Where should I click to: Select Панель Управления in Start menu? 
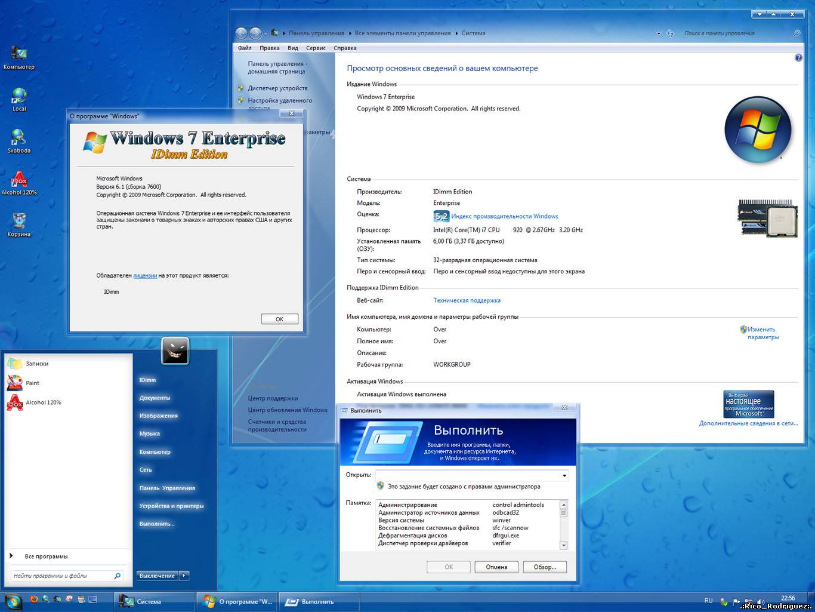click(x=167, y=488)
